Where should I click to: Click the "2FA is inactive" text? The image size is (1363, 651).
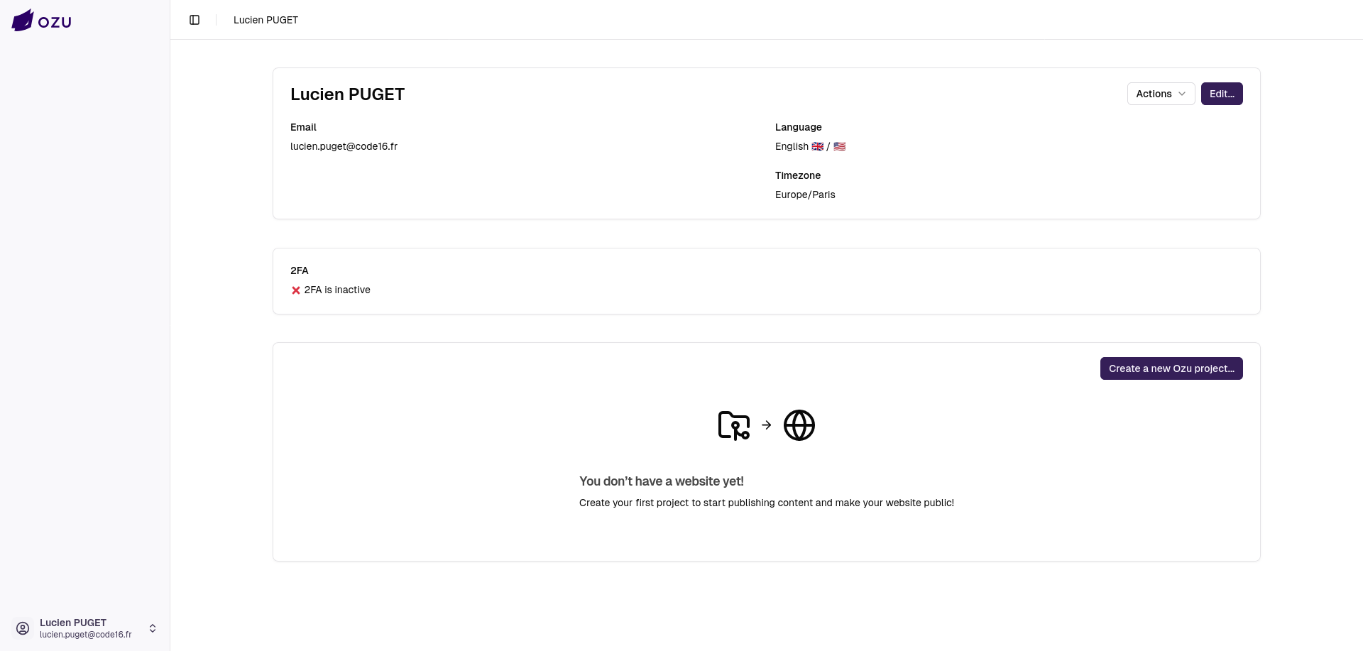337,290
